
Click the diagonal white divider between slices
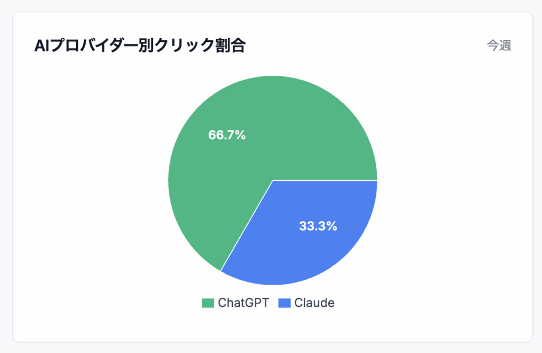tap(247, 225)
